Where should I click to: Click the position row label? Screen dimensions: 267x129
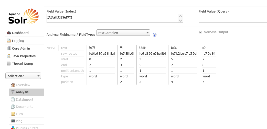click(67, 82)
